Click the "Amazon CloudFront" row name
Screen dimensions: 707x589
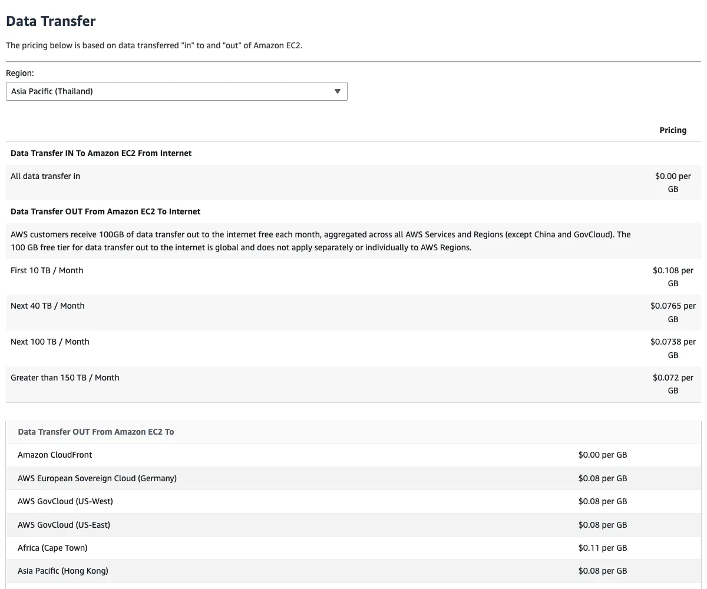(55, 455)
